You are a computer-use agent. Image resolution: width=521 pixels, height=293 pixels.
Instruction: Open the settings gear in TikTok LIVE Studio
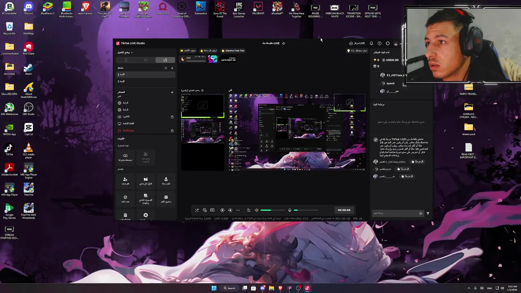tap(387, 43)
